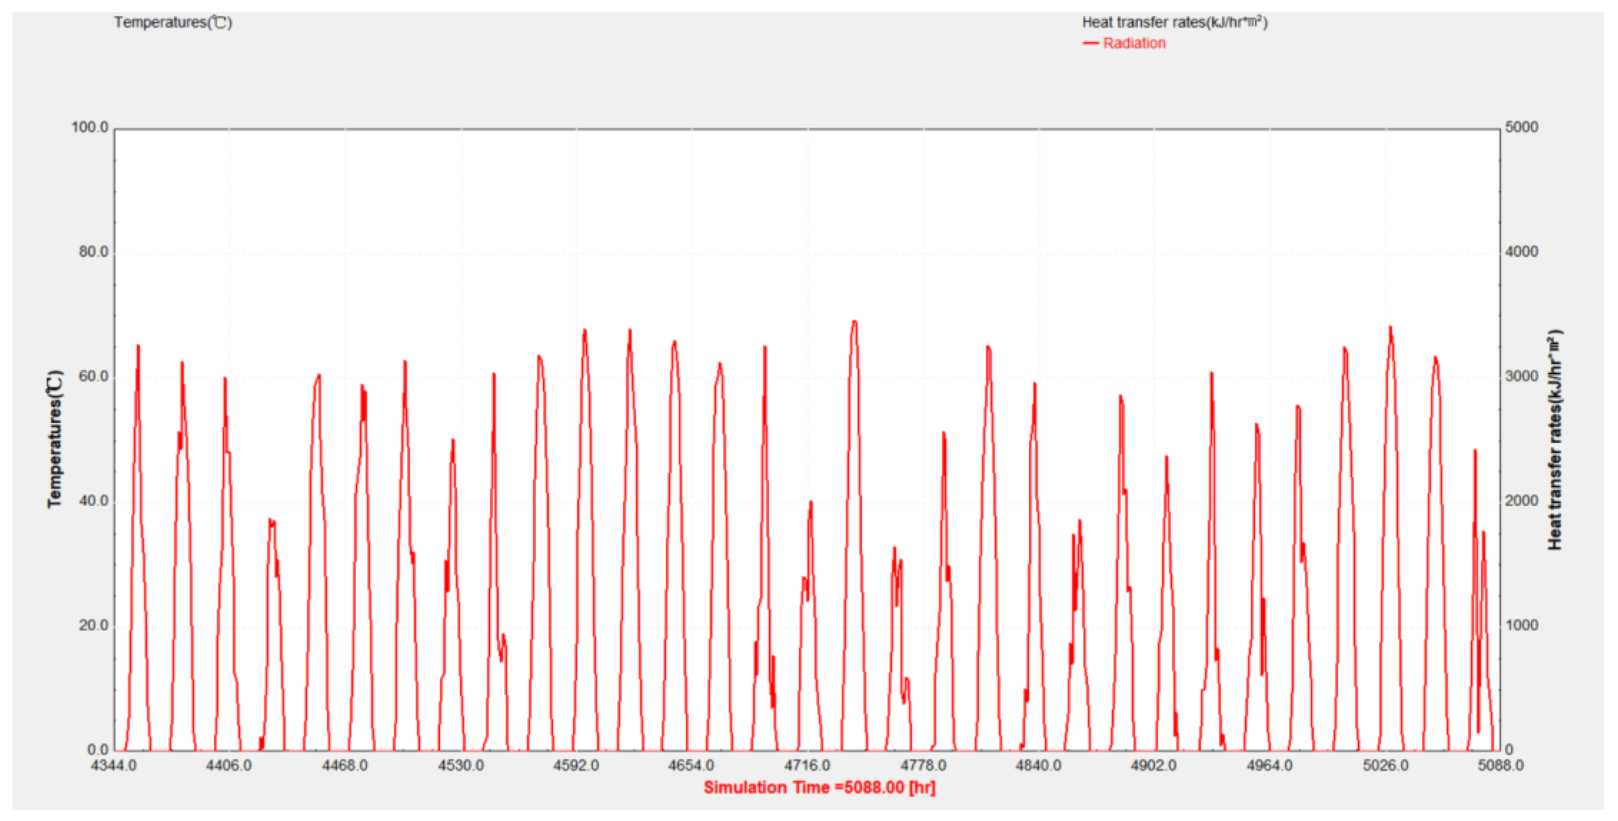Click the red Radiation legend line swatch
This screenshot has height=821, width=1618.
[x=1091, y=43]
